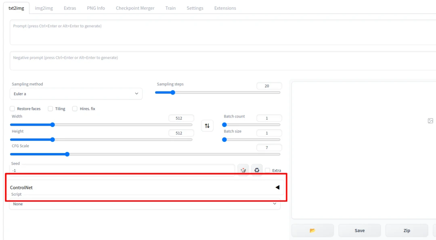This screenshot has height=240, width=436.
Task: Open the Sampling method dropdown
Action: click(x=76, y=94)
